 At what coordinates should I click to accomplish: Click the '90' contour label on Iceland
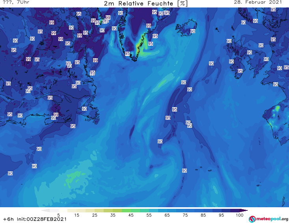click(x=193, y=31)
